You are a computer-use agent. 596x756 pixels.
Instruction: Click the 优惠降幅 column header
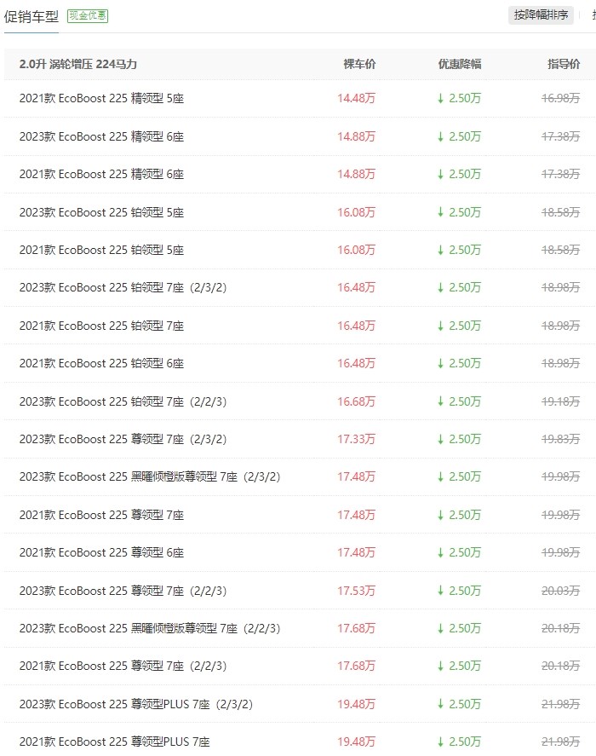(460, 64)
